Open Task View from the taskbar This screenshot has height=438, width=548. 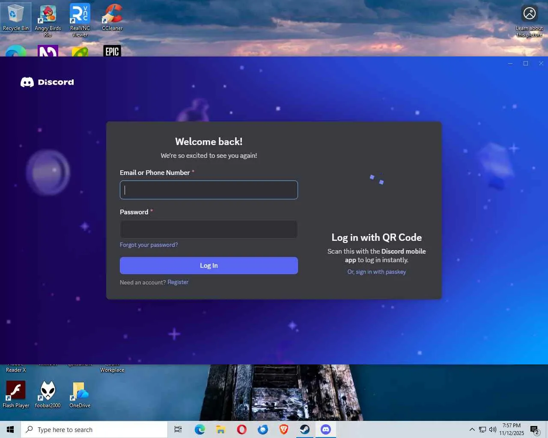178,429
